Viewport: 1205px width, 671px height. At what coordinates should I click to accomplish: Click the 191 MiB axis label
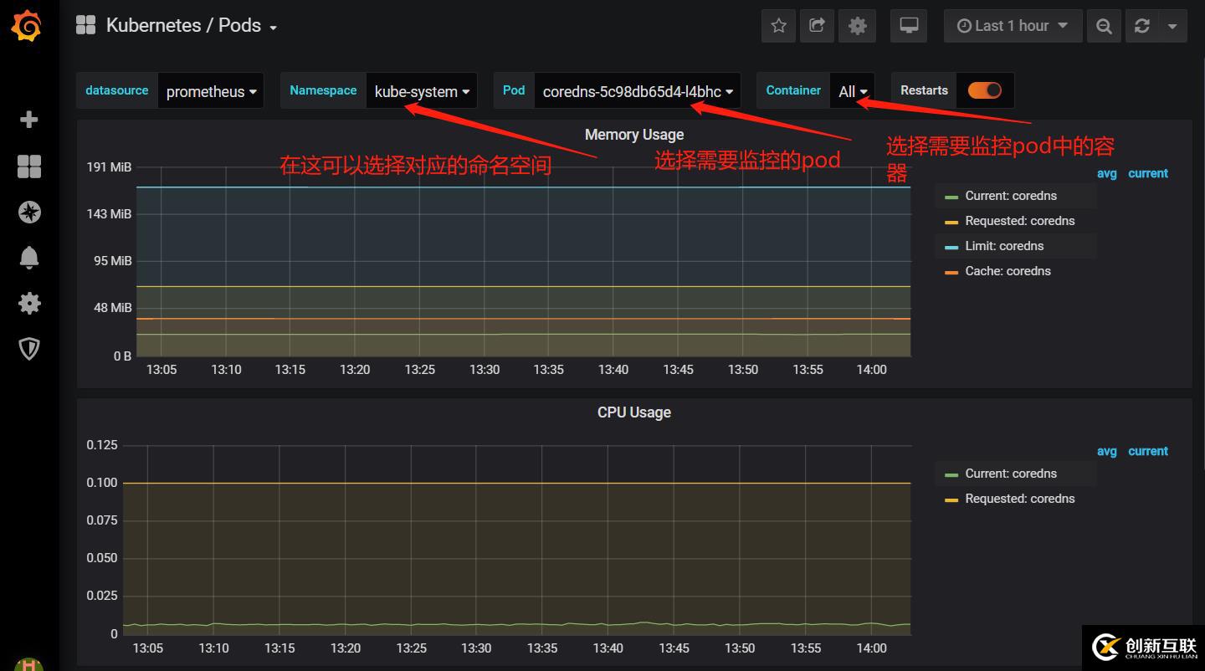click(x=109, y=167)
